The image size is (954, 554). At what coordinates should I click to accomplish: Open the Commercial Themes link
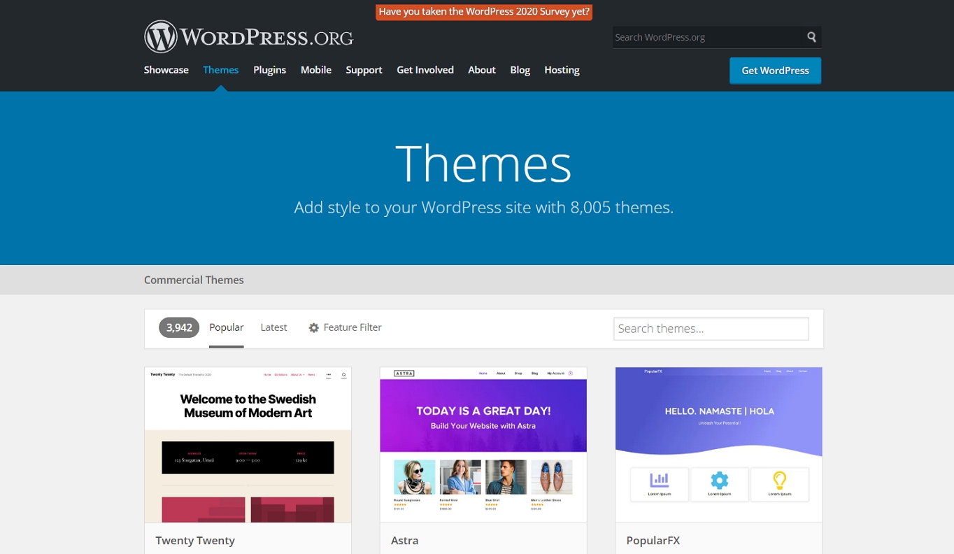(x=194, y=280)
